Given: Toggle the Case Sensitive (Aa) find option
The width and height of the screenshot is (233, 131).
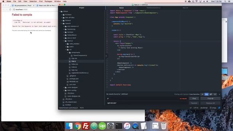Looking at the screenshot, I should pos(206,94).
